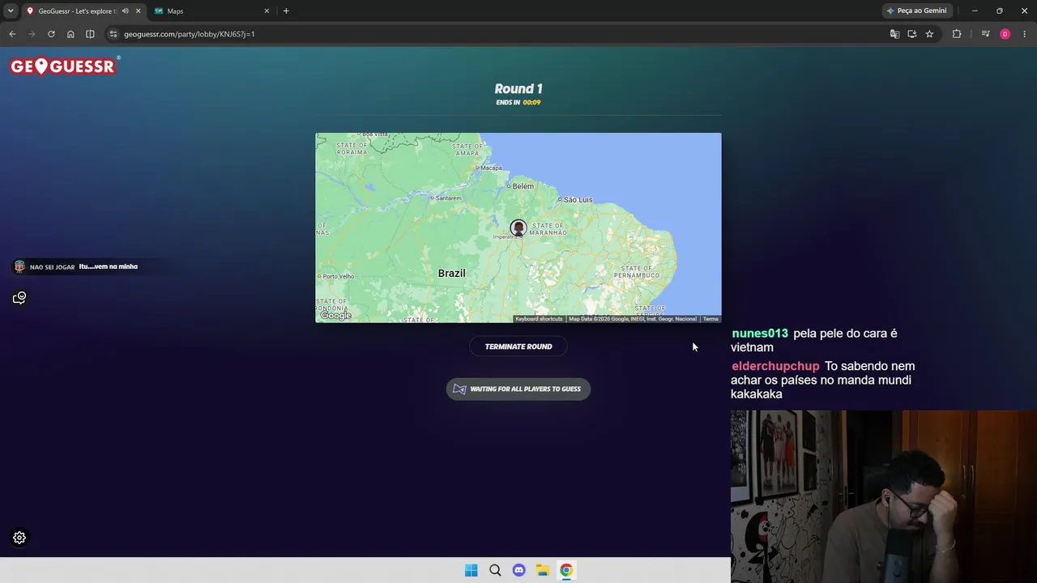Click the Brazil country label on the map
Viewport: 1037px width, 583px height.
point(452,274)
